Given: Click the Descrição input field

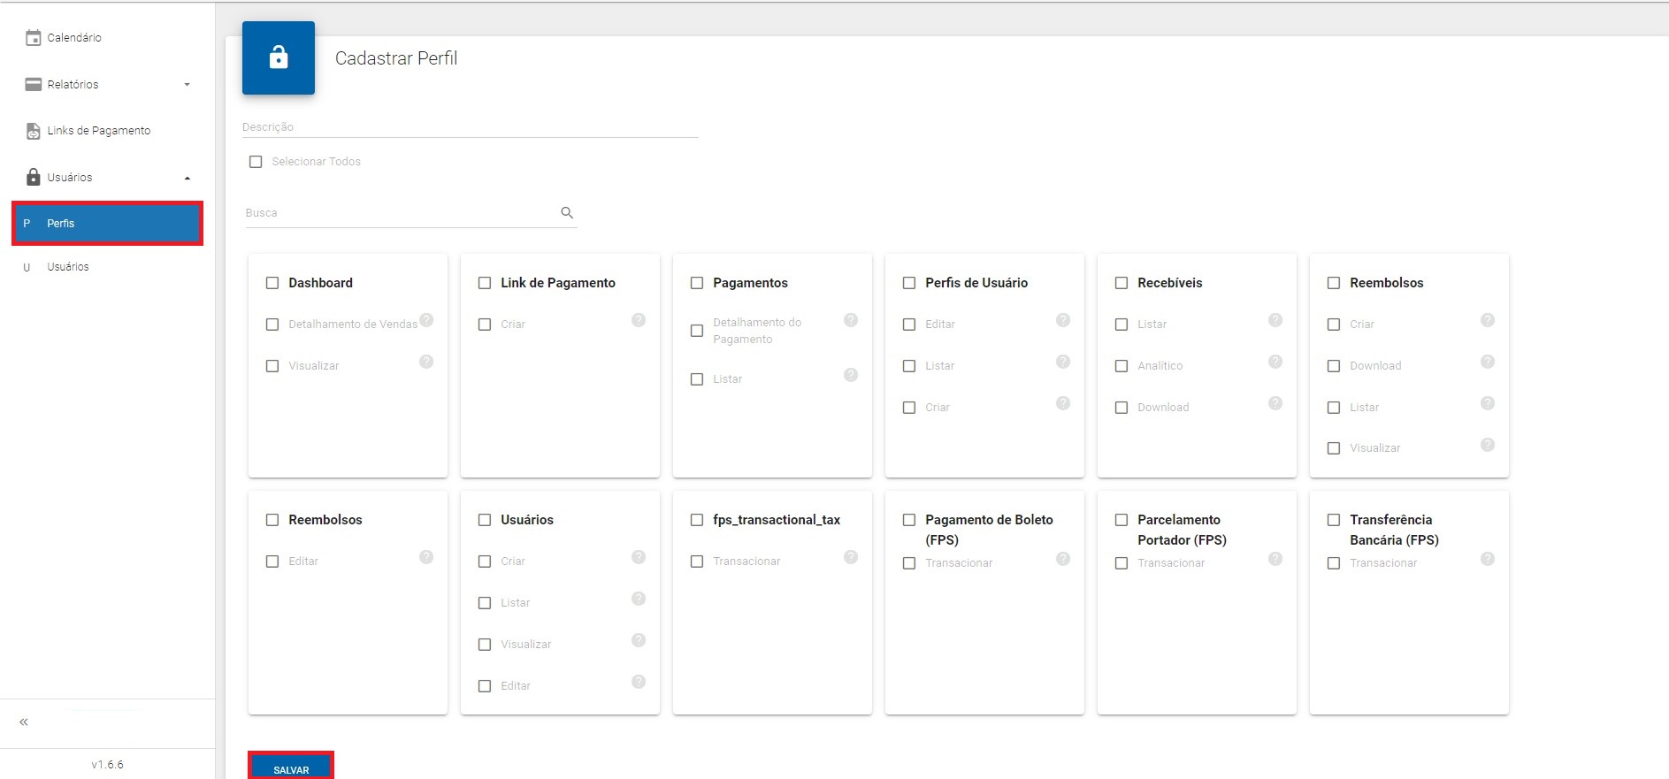Looking at the screenshot, I should tap(470, 127).
